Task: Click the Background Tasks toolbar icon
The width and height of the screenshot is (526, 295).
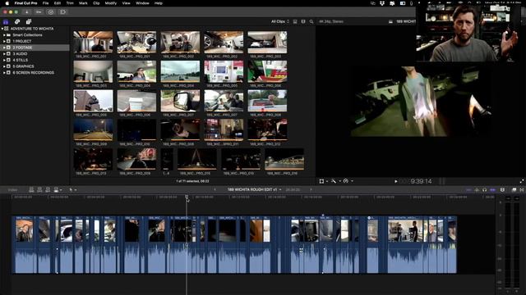Action: [51, 12]
